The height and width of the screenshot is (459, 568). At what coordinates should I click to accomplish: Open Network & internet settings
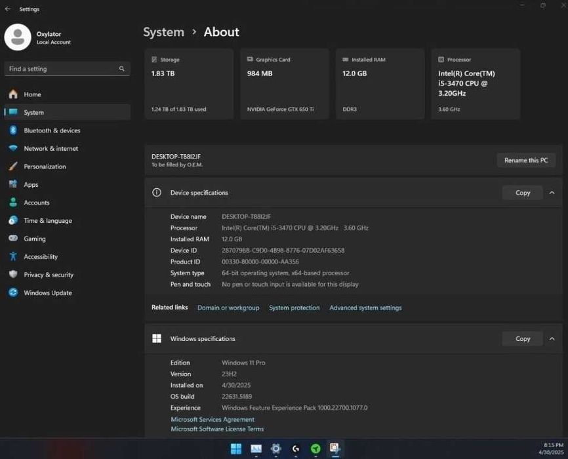[x=51, y=149]
